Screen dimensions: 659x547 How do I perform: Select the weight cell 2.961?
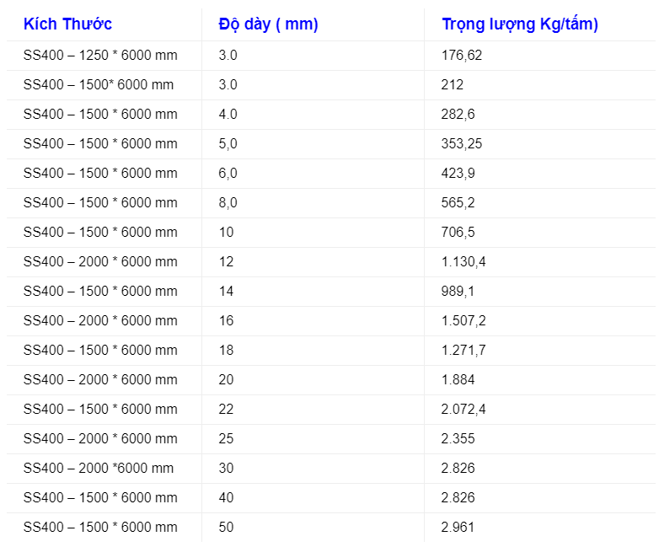tap(458, 528)
